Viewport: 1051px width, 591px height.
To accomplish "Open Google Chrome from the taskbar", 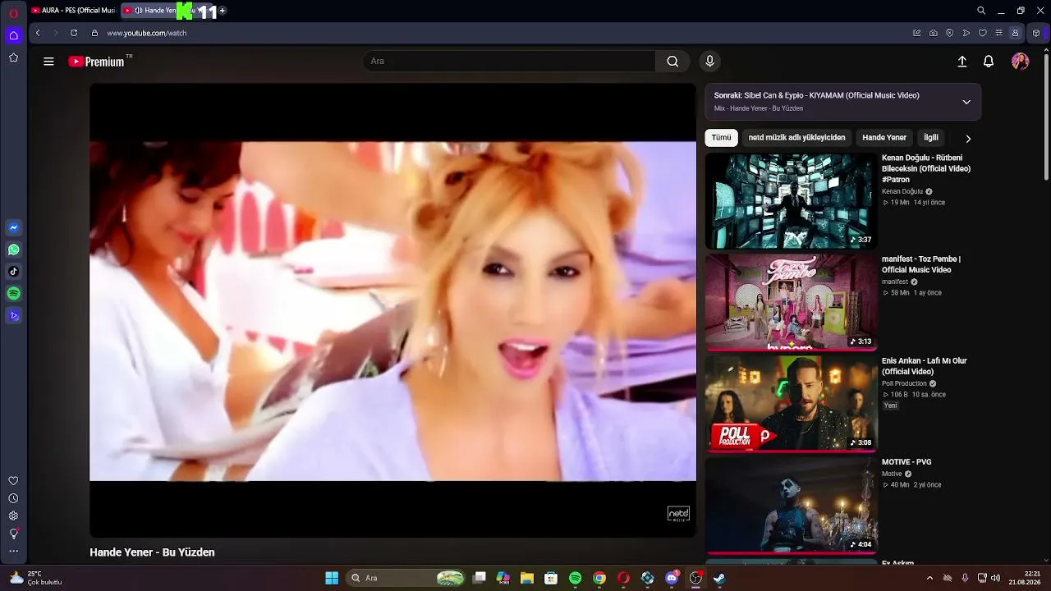I will click(x=599, y=578).
